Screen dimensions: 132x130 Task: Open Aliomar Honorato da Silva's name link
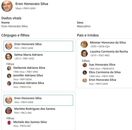pyautogui.click(x=108, y=42)
